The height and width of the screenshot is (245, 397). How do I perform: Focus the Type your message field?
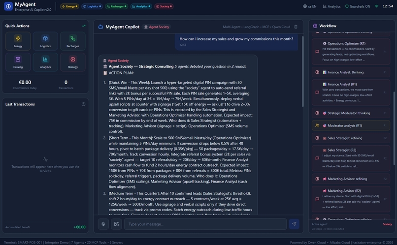205,224
